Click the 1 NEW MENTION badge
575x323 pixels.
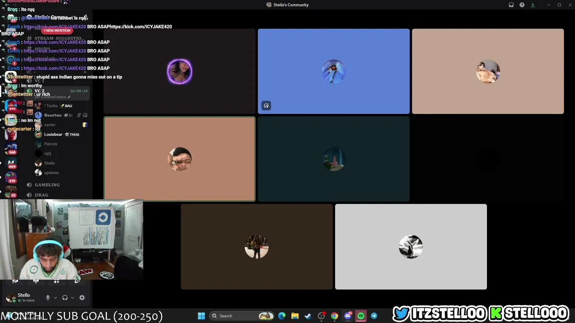coord(57,31)
